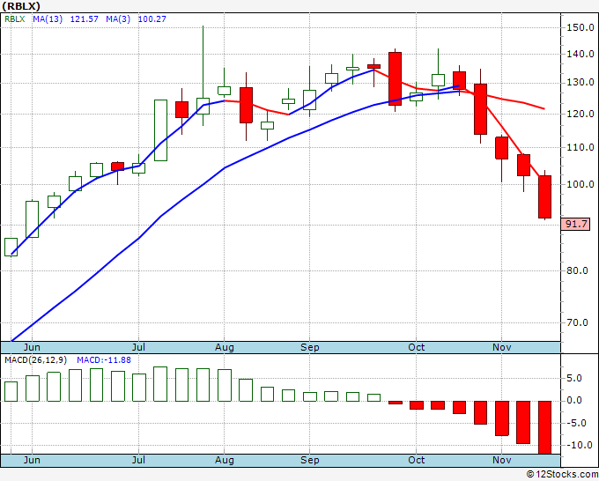Click the large red candle in late September

pos(395,78)
